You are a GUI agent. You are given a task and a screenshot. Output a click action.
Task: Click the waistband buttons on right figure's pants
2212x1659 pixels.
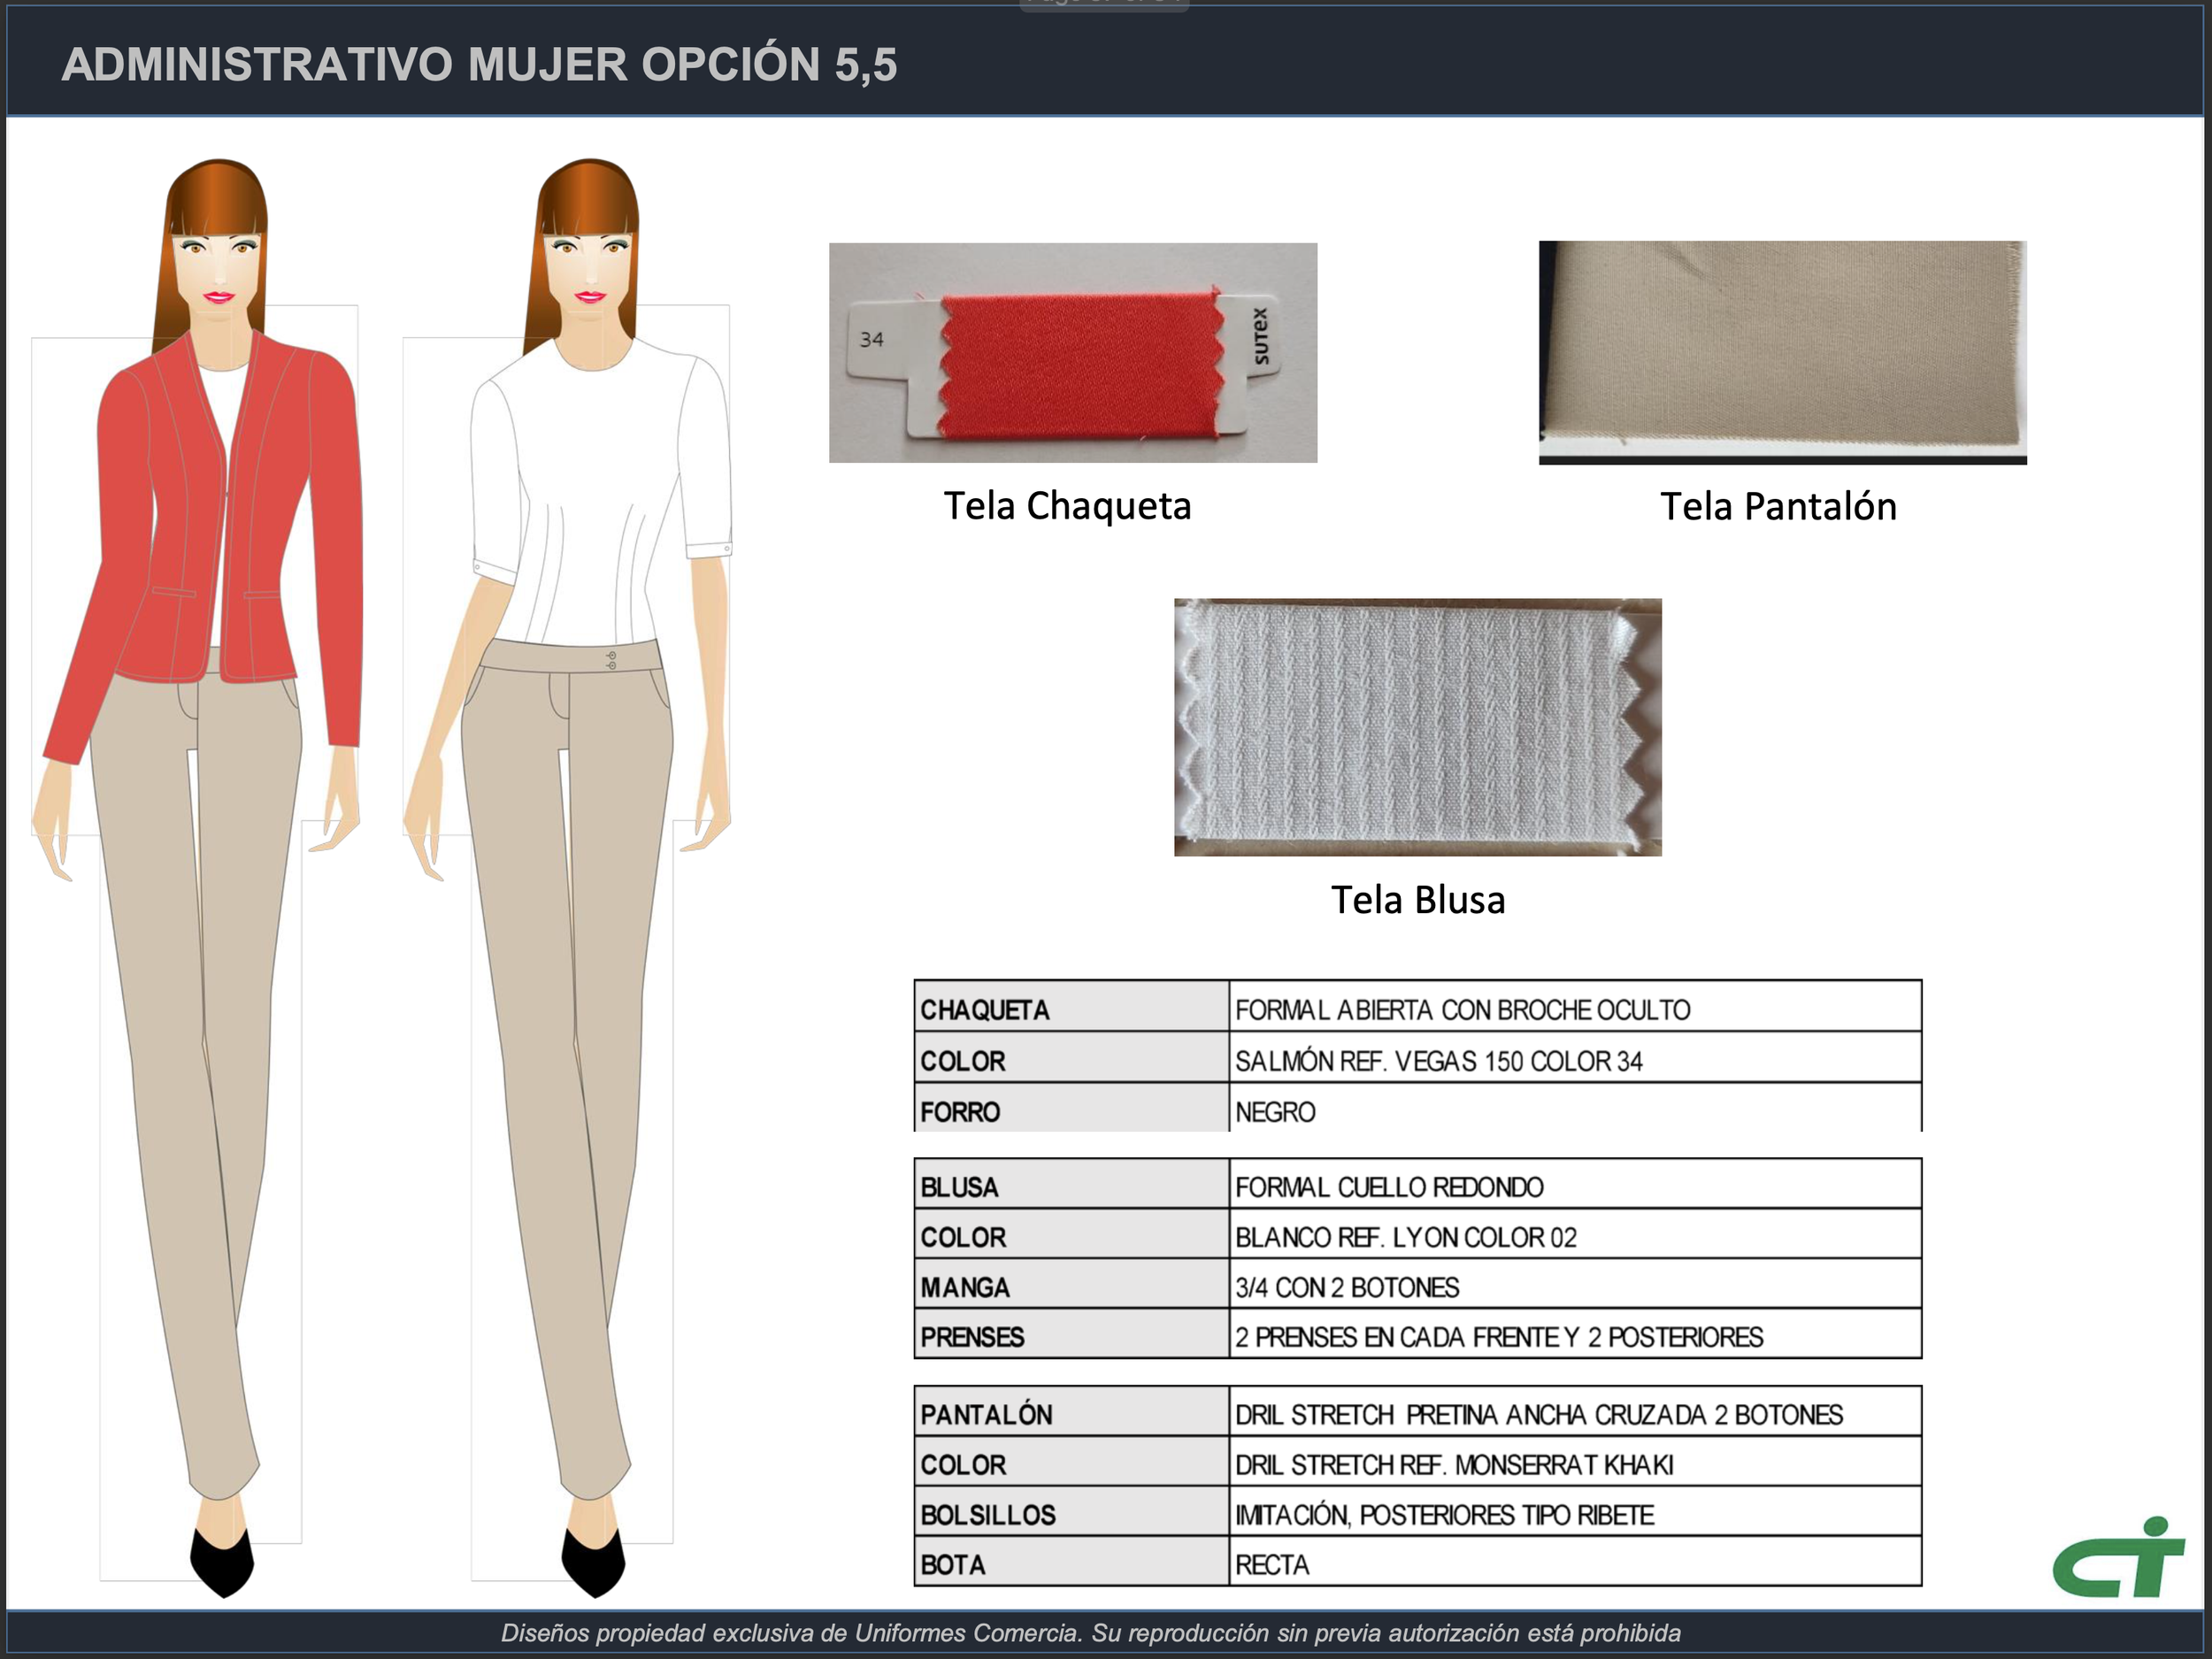point(611,660)
